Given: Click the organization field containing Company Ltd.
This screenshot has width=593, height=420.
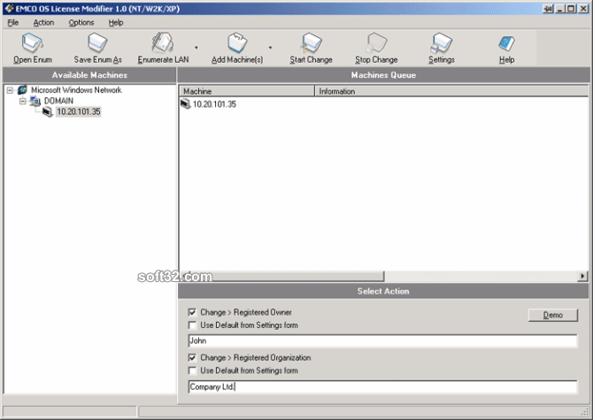Looking at the screenshot, I should 382,386.
